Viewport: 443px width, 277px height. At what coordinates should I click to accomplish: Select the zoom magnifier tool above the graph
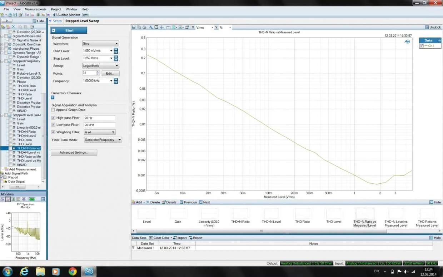(x=151, y=28)
